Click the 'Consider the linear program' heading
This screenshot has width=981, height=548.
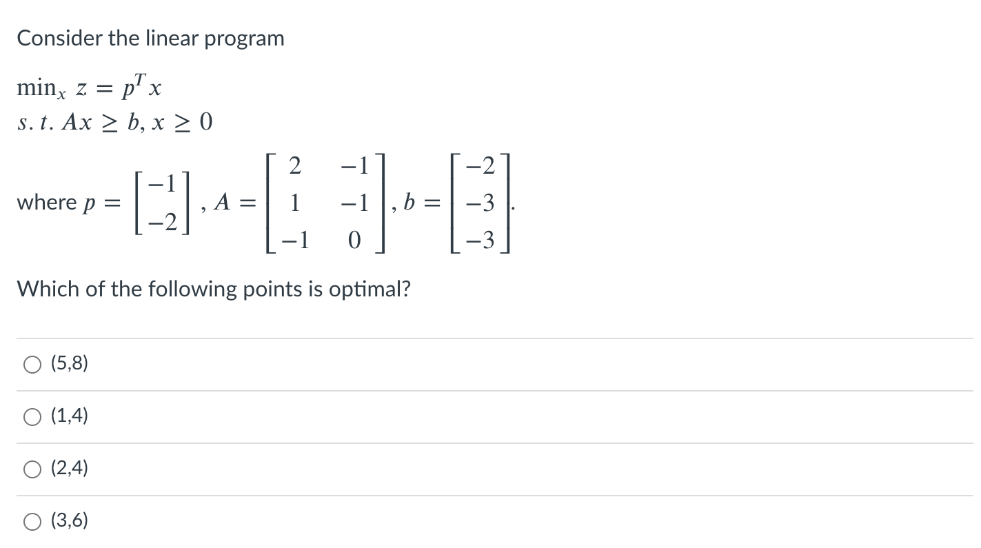click(150, 38)
